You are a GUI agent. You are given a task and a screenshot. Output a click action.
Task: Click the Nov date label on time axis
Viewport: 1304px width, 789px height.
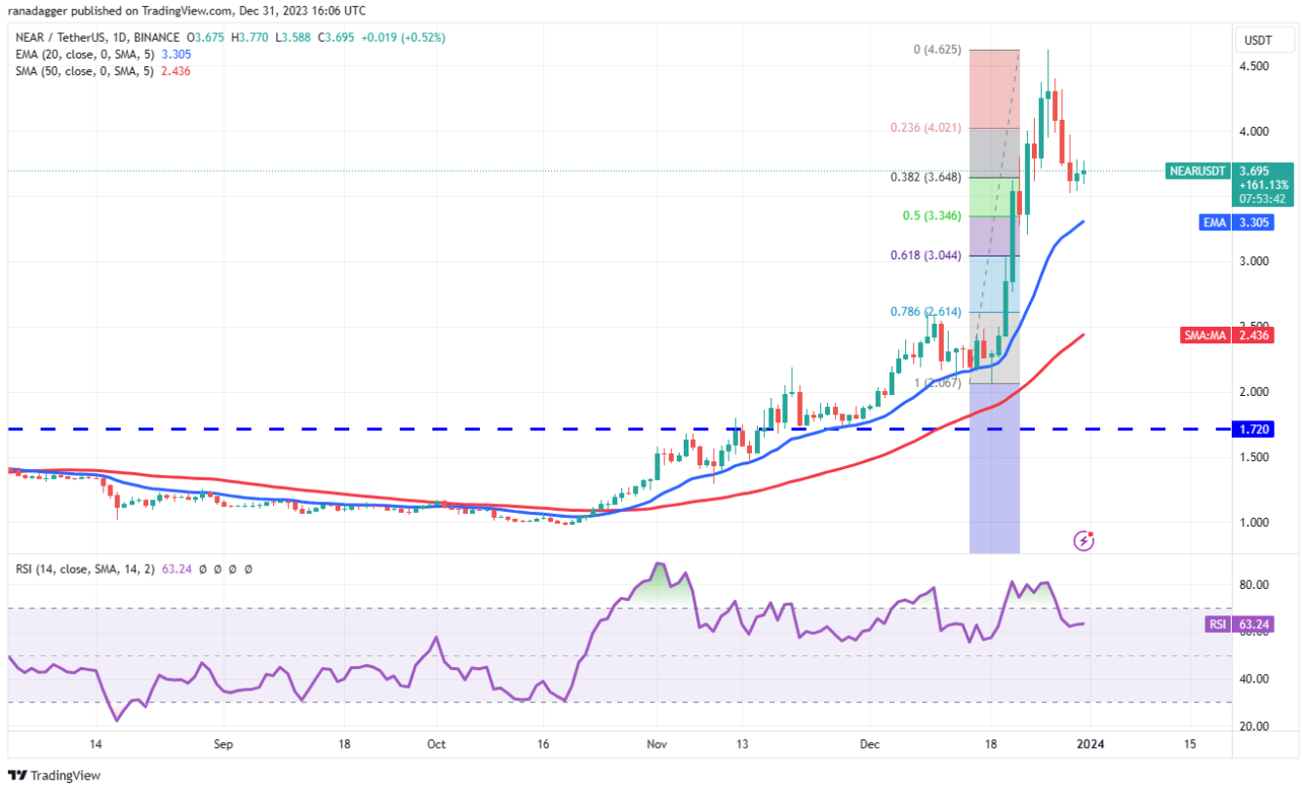point(656,742)
